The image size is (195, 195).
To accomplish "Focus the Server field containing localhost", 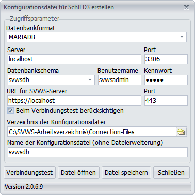I will 74,59.
